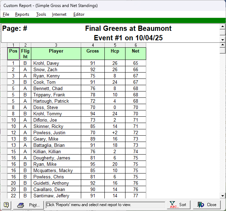Click scroll down arrow of standings grid
This screenshot has height=211, width=226.
[222, 196]
